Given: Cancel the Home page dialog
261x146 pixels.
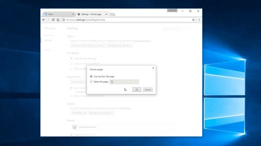Looking at the screenshot, I should 148,90.
